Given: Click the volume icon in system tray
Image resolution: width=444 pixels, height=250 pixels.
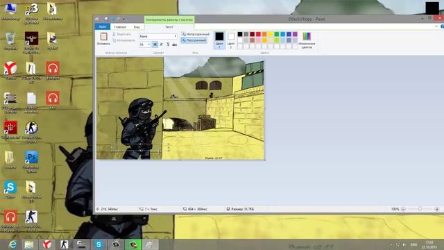Looking at the screenshot, I should [x=404, y=244].
